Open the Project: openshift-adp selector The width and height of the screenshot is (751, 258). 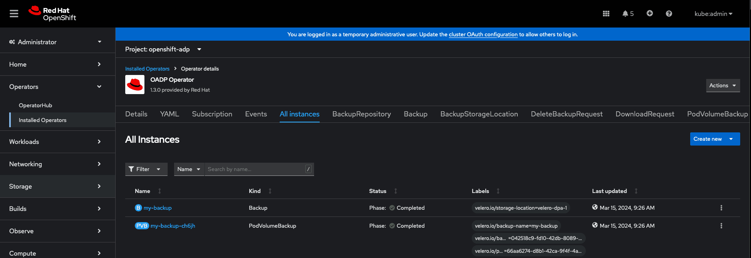163,49
